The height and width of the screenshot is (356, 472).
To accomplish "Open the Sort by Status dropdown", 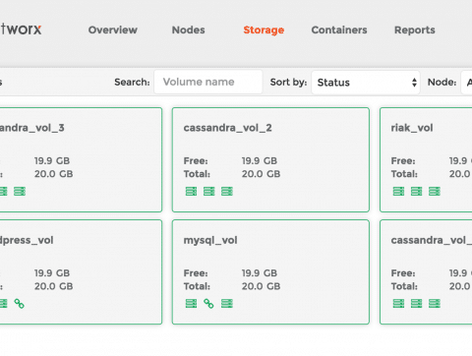I will pyautogui.click(x=366, y=83).
